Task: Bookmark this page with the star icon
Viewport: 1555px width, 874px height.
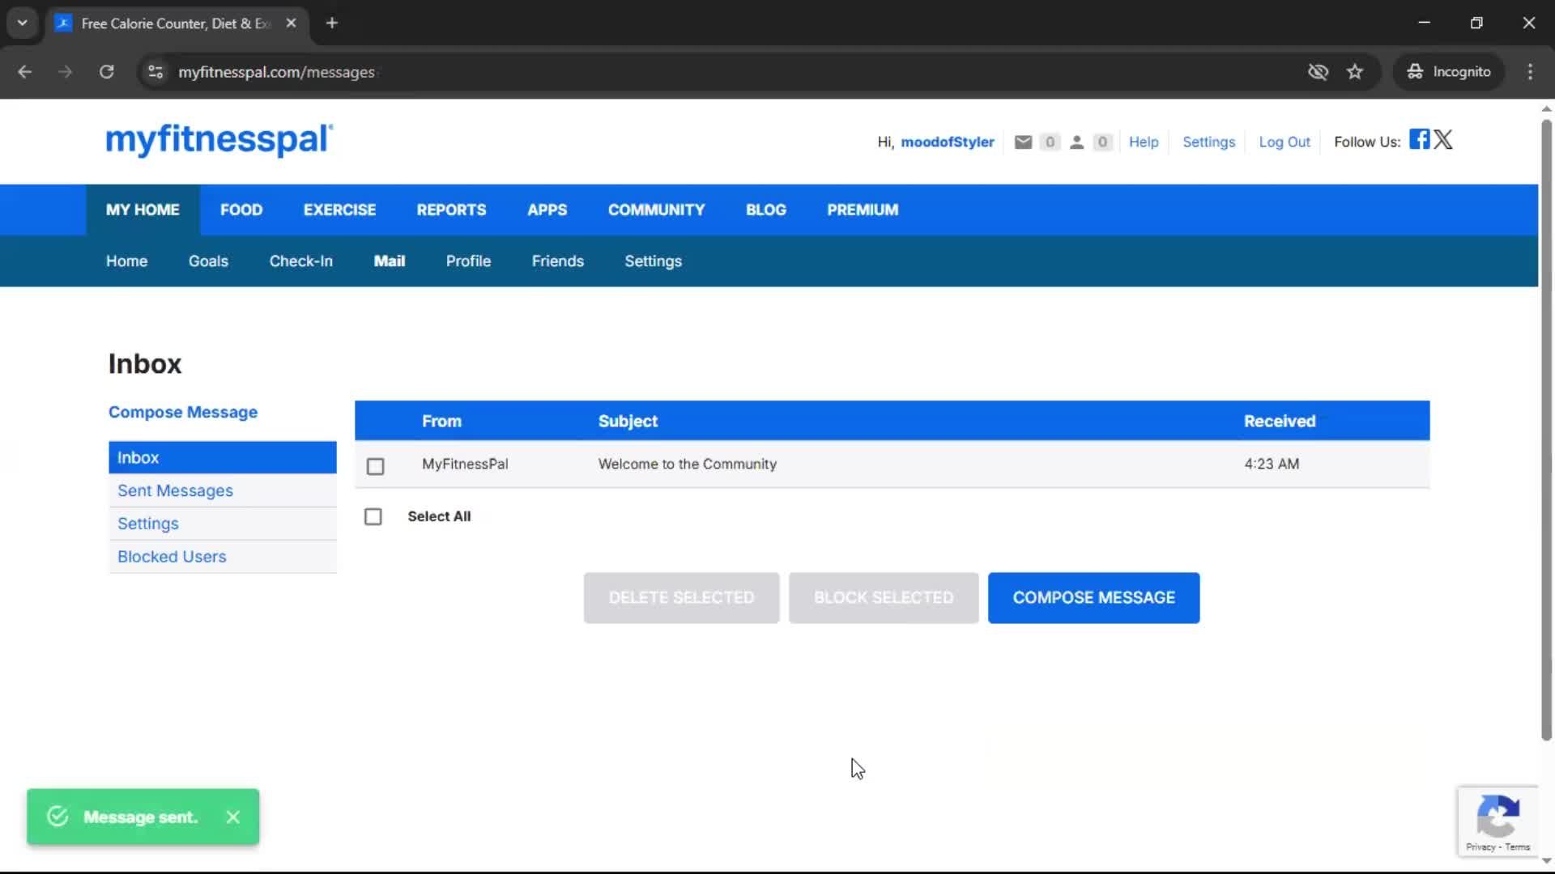Action: (x=1355, y=72)
